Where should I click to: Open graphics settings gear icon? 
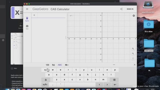click(x=134, y=15)
